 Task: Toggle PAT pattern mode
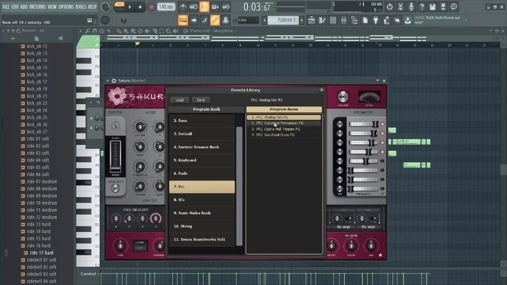(119, 4)
